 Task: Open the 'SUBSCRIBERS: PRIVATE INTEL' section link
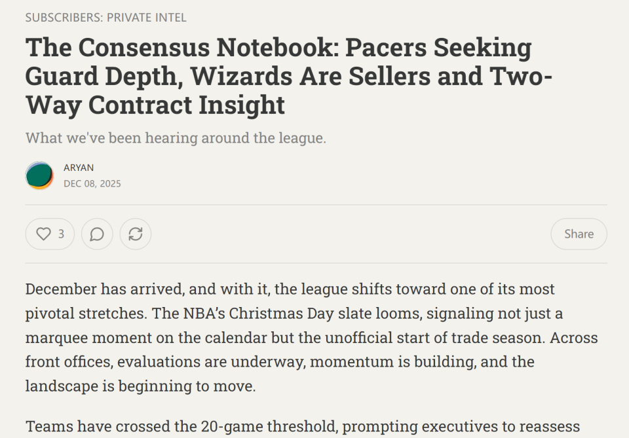point(105,18)
